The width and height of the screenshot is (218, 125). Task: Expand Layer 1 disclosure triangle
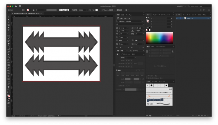click(182, 18)
